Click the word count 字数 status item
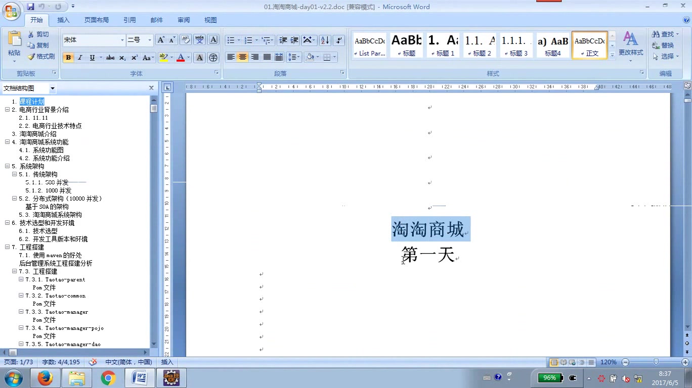 point(61,362)
